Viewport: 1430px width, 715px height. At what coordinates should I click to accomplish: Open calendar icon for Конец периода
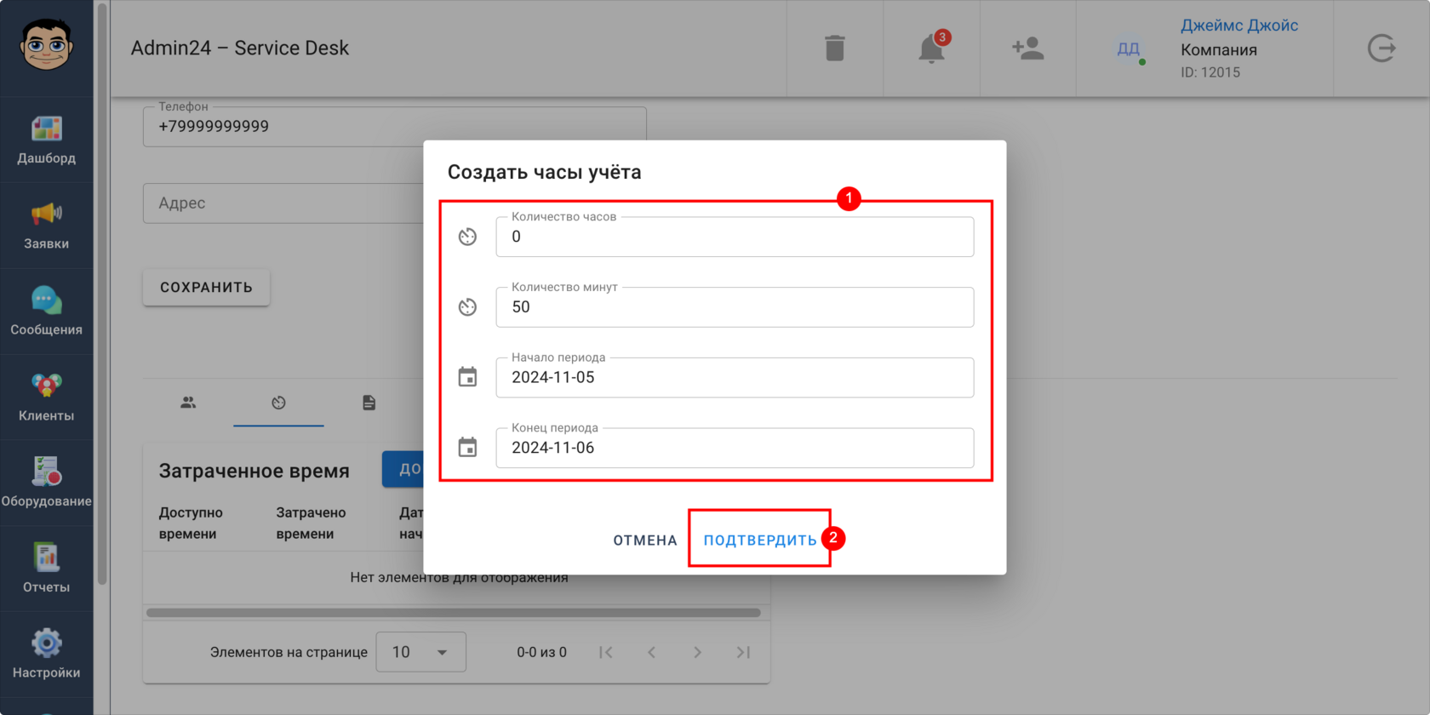point(467,448)
